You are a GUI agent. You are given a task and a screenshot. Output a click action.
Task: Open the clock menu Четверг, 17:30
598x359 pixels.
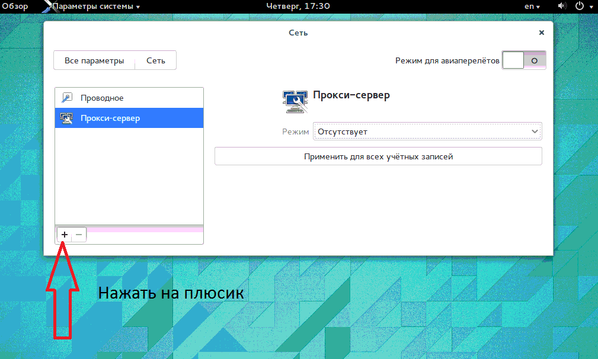pyautogui.click(x=299, y=6)
